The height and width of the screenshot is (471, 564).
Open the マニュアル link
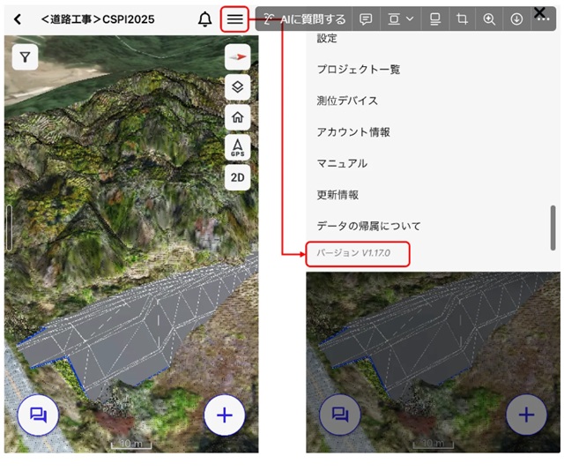pos(342,163)
